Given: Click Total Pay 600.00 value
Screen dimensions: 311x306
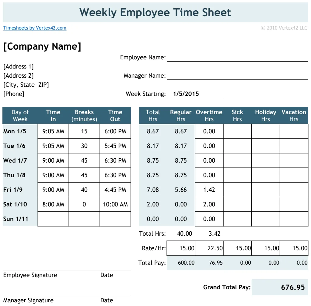Looking at the screenshot, I should [186, 263].
